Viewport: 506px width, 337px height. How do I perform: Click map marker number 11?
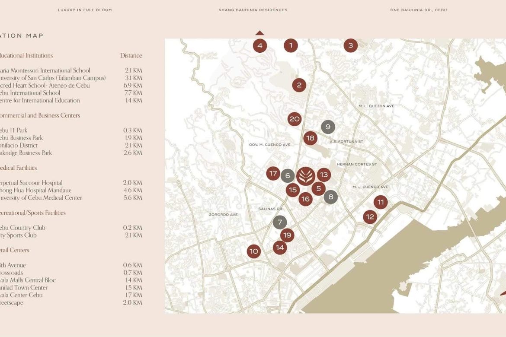[381, 202]
